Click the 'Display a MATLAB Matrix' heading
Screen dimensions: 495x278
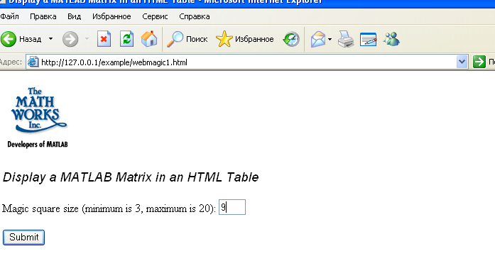(x=131, y=177)
